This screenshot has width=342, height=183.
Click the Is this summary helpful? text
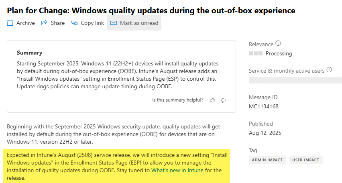point(178,100)
